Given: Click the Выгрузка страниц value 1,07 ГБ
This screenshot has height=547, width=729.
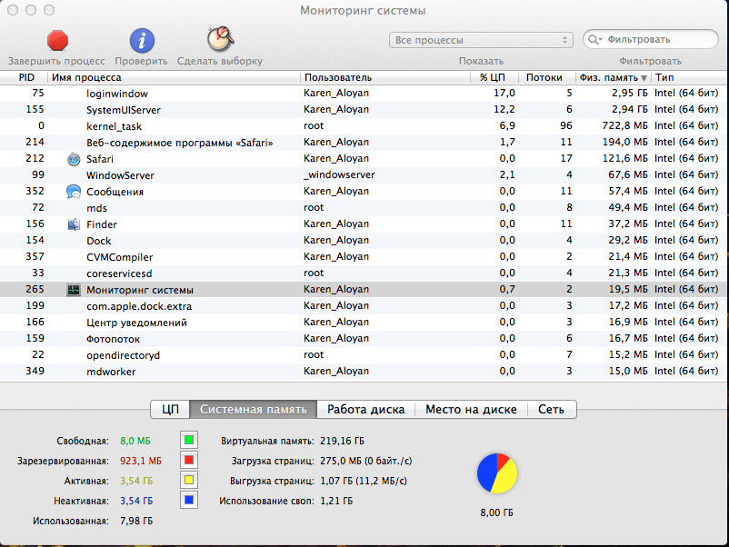Looking at the screenshot, I should [336, 481].
